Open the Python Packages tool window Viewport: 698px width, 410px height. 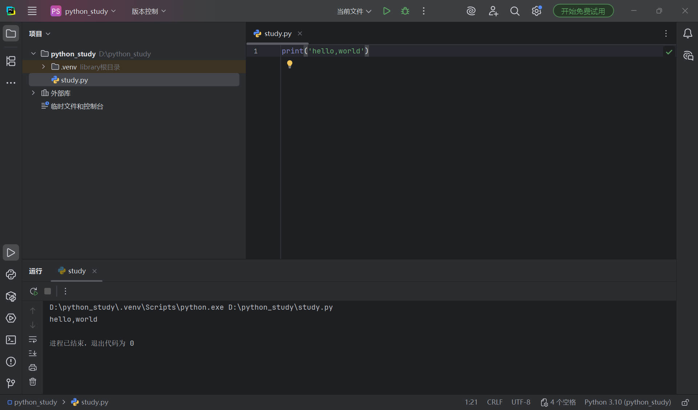coord(11,297)
